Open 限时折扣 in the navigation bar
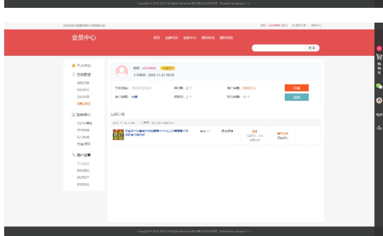 coord(208,38)
